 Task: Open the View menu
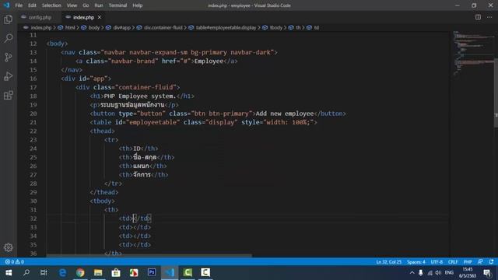pos(72,5)
